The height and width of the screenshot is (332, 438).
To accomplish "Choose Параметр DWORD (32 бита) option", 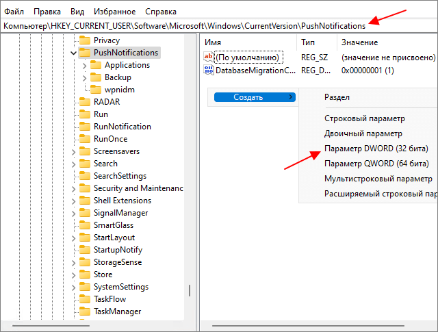I will coord(376,149).
